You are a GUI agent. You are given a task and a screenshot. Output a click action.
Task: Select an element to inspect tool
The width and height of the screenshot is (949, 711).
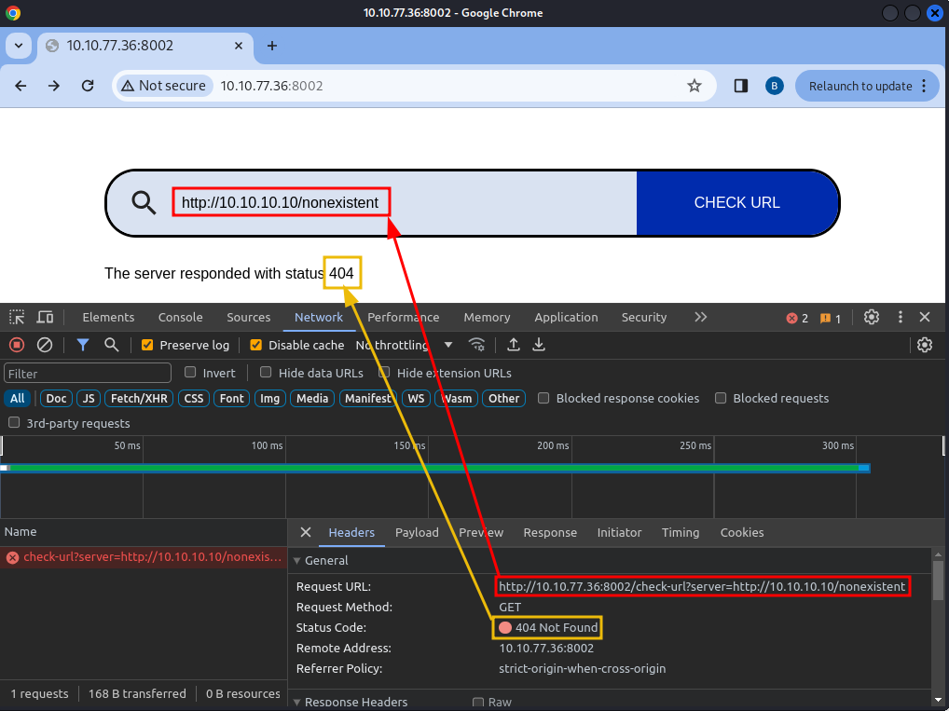pyautogui.click(x=17, y=317)
